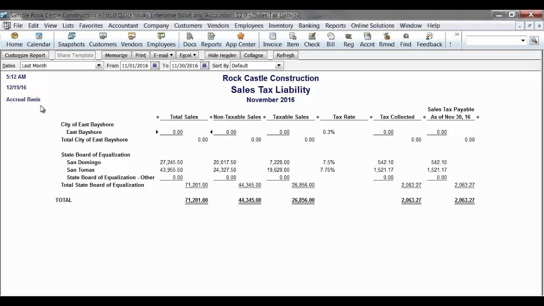Viewport: 544px width, 306px height.
Task: Click the Tax Collected column header
Action: point(397,117)
